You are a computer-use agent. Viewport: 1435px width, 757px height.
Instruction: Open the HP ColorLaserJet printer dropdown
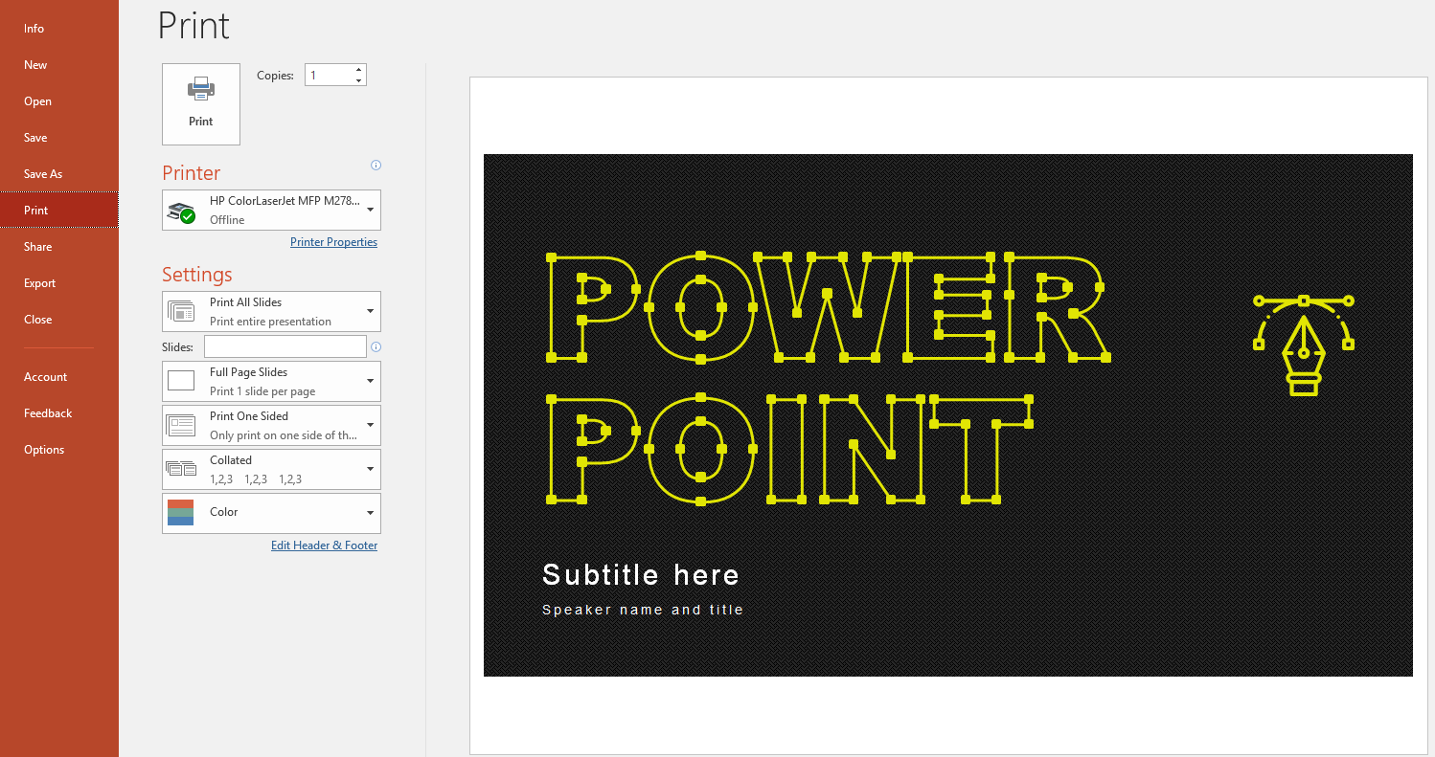271,210
